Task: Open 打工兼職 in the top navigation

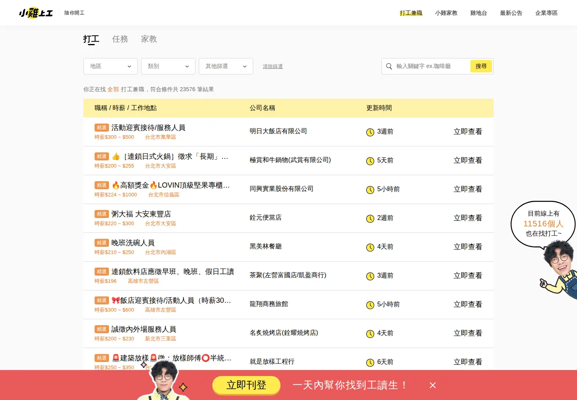Action: 411,13
